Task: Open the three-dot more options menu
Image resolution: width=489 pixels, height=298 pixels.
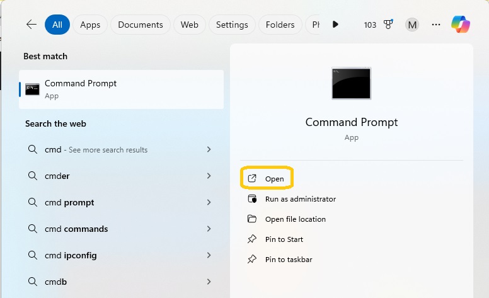Action: click(436, 25)
